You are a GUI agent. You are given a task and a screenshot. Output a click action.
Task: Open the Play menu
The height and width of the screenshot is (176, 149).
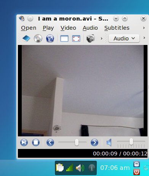pyautogui.click(x=48, y=28)
